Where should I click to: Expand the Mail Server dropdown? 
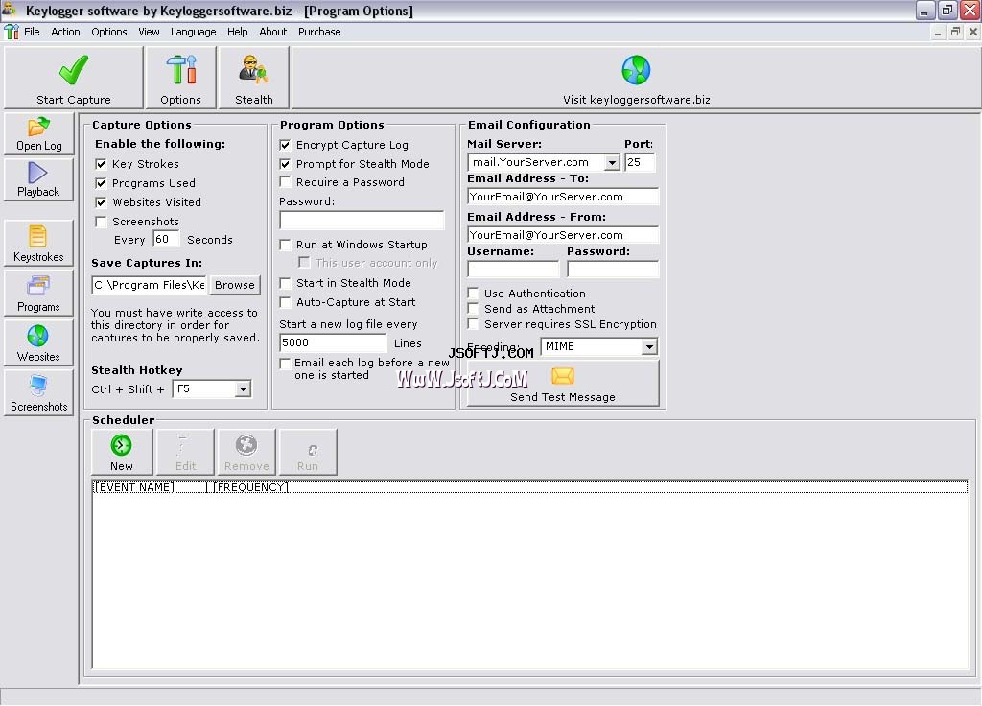tap(612, 163)
